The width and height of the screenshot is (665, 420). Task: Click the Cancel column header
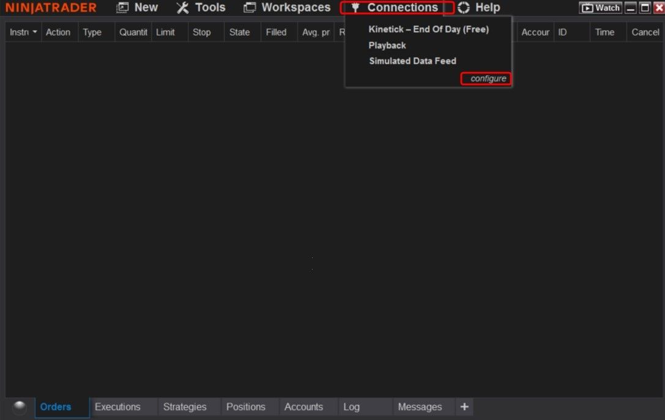(x=645, y=32)
